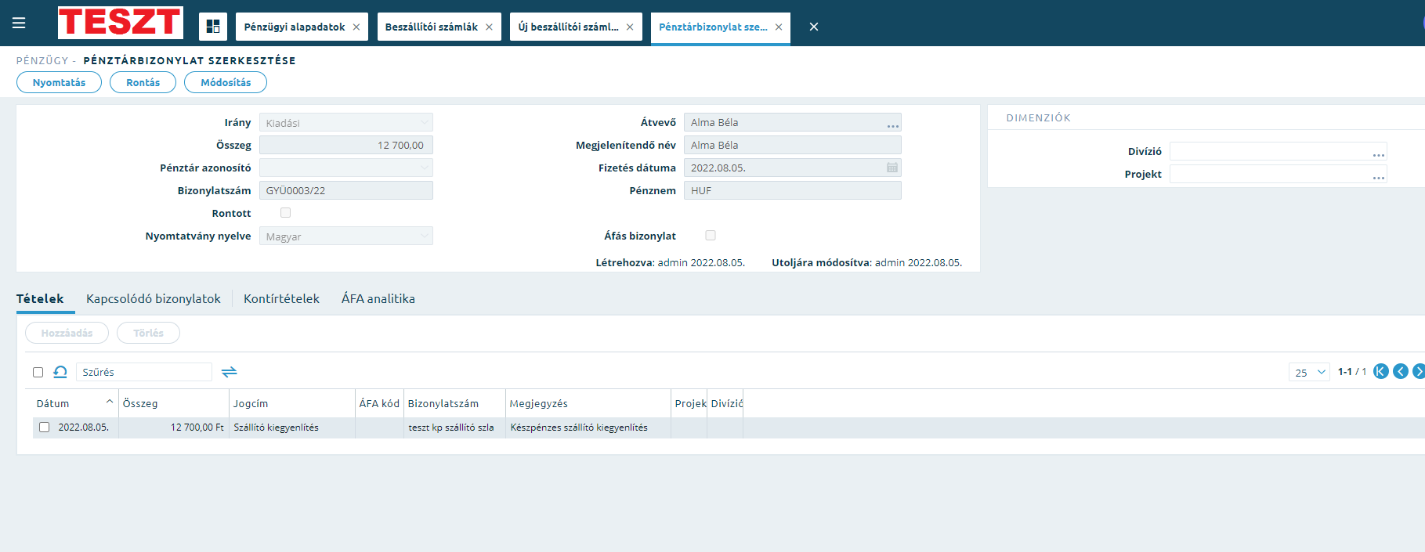This screenshot has width=1425, height=552.
Task: Open the hamburger main menu
Action: [x=19, y=23]
